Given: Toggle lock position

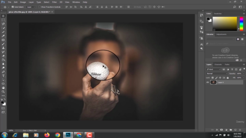Looking at the screenshot, I should (220, 78).
